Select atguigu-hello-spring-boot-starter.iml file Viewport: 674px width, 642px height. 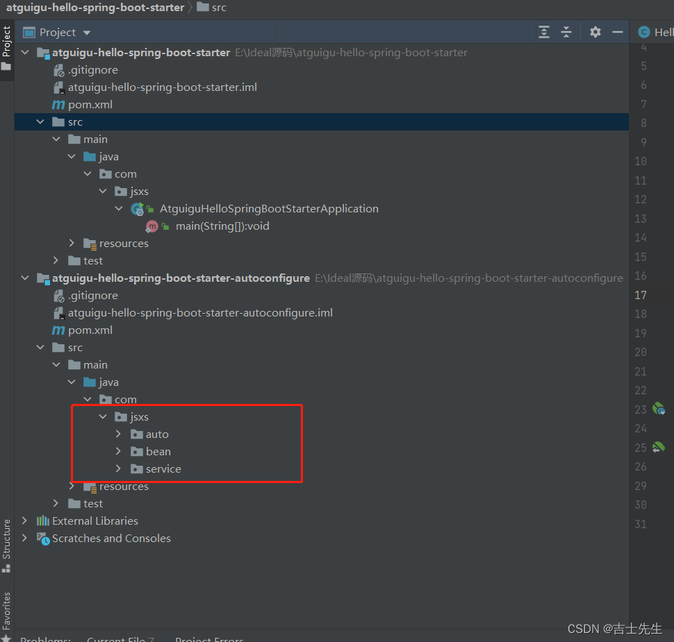pyautogui.click(x=163, y=87)
